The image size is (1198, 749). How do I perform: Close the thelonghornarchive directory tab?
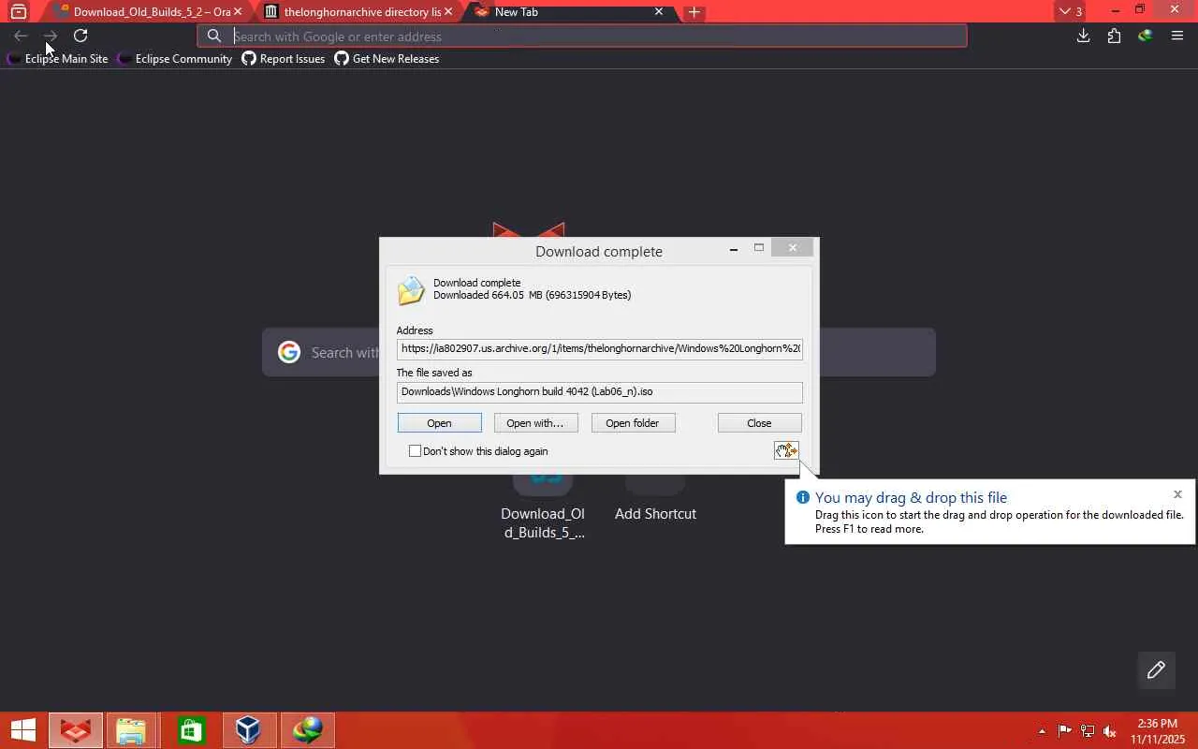pos(448,12)
